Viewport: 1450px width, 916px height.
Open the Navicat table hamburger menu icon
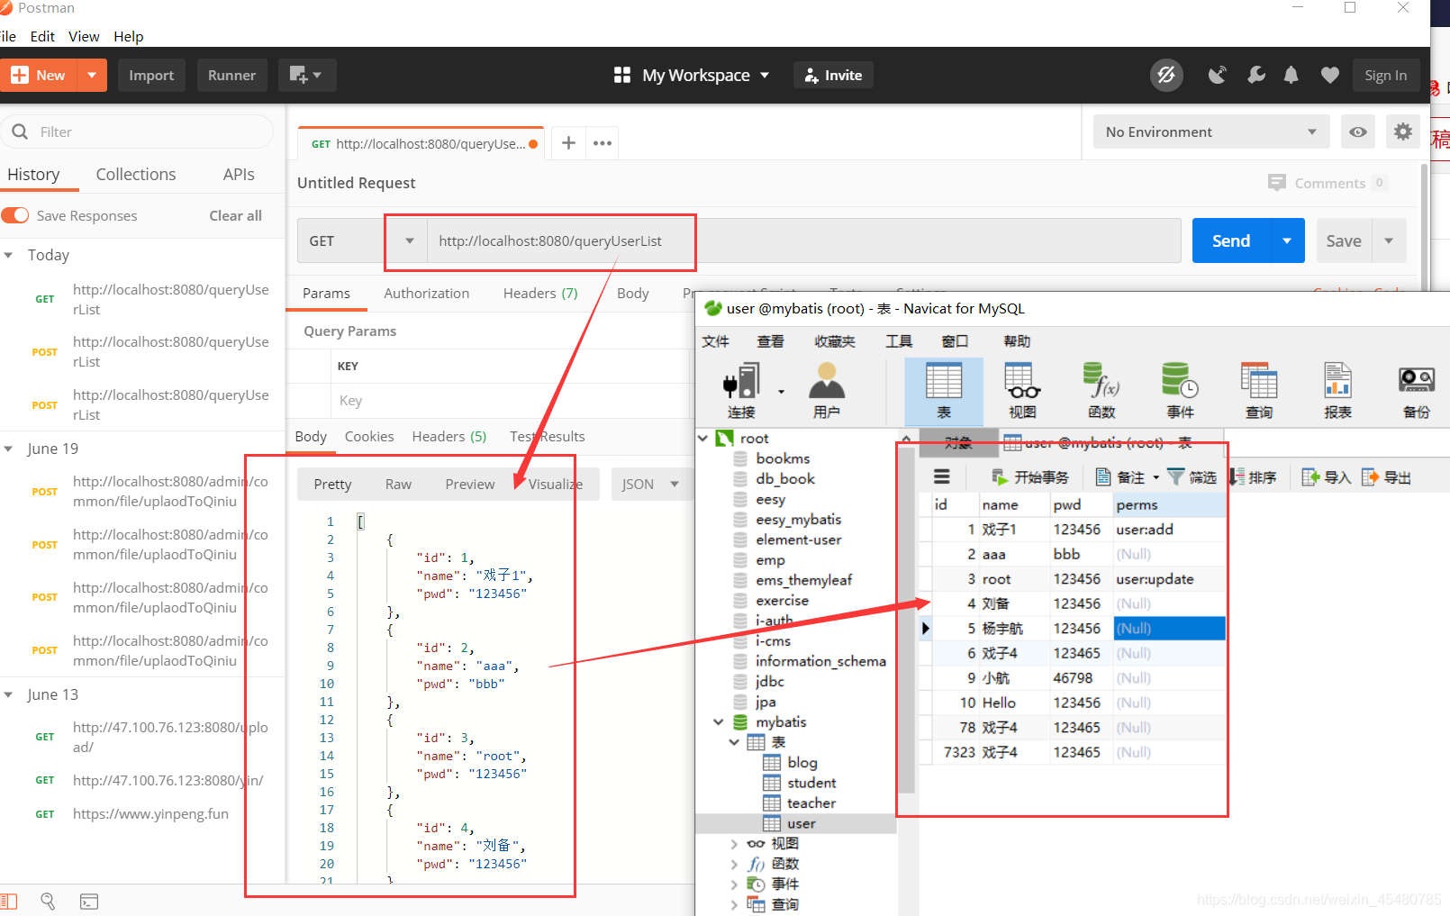[942, 477]
